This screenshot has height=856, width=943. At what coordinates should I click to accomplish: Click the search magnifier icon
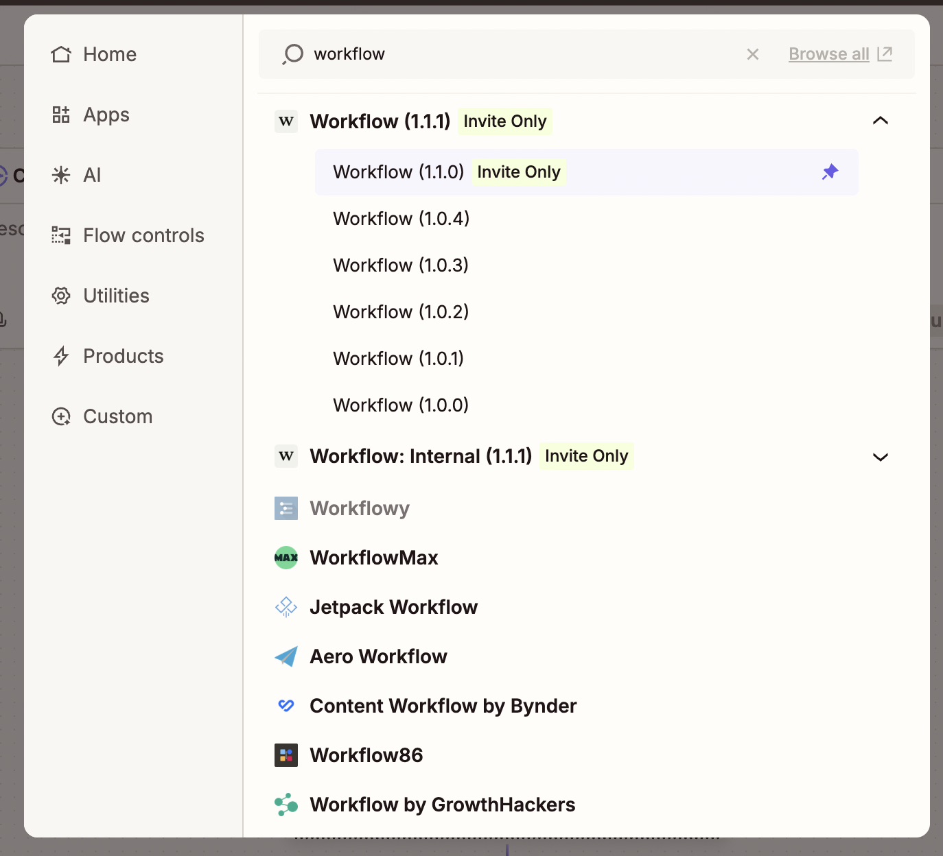coord(292,54)
